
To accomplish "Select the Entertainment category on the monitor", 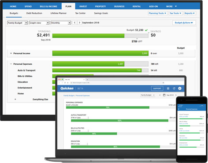I will tap(25, 88).
